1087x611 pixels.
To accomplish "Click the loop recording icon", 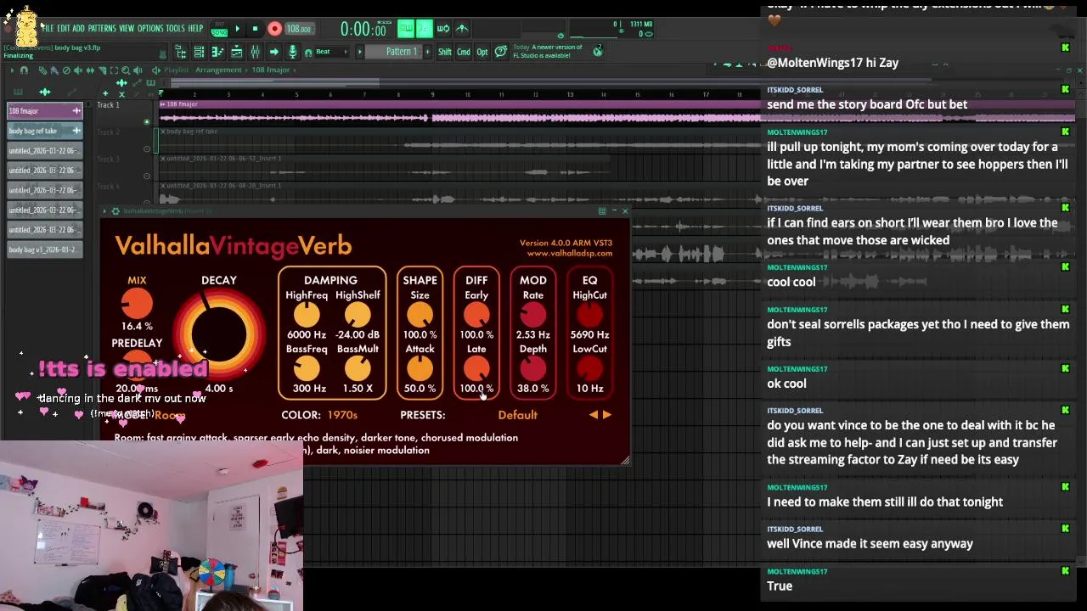I will pyautogui.click(x=443, y=29).
